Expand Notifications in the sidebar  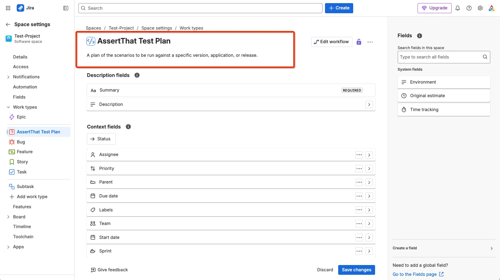coord(8,77)
